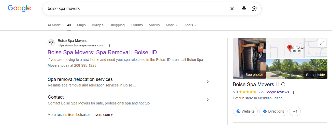The image size is (332, 125).
Task: Expand chevron on the Contact row
Action: pos(208,100)
